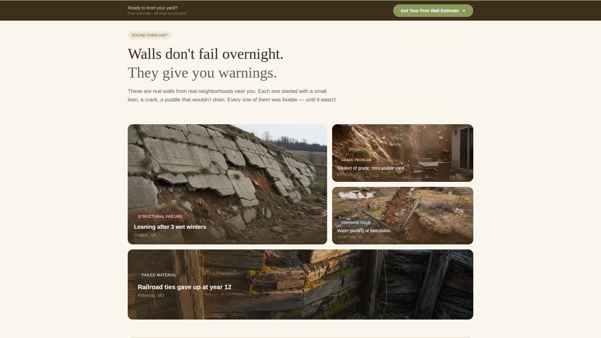Click the 'FAILED MATERIAL' category badge
Viewport: 601px width, 338px height.
[159, 275]
